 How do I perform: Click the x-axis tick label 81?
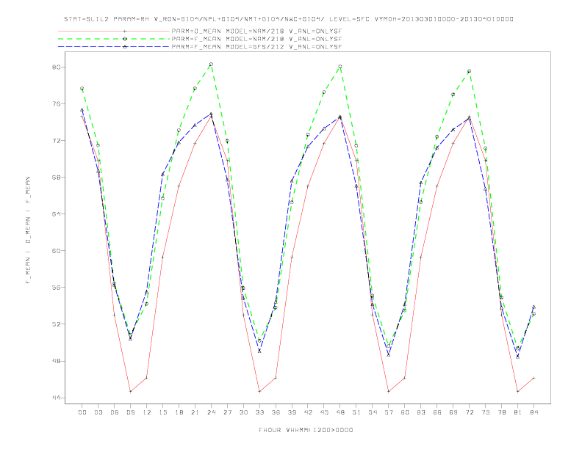[x=518, y=412]
